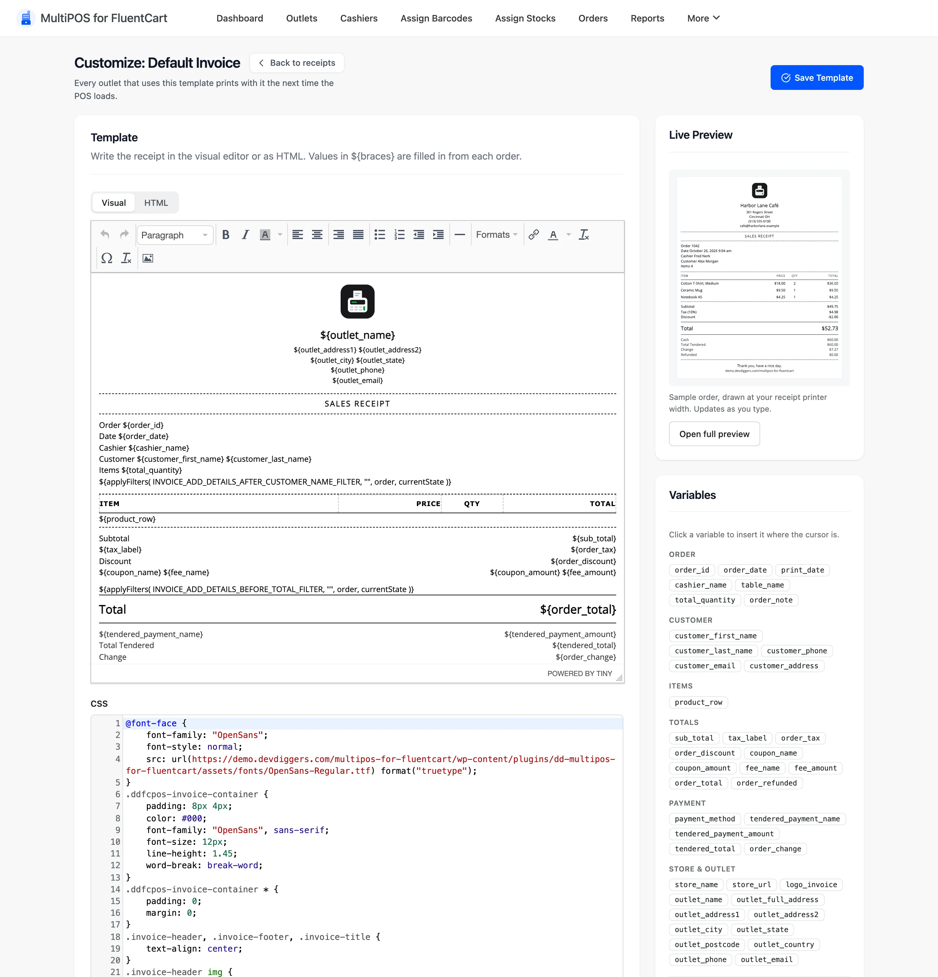Center align the text
The height and width of the screenshot is (977, 938).
(x=317, y=235)
